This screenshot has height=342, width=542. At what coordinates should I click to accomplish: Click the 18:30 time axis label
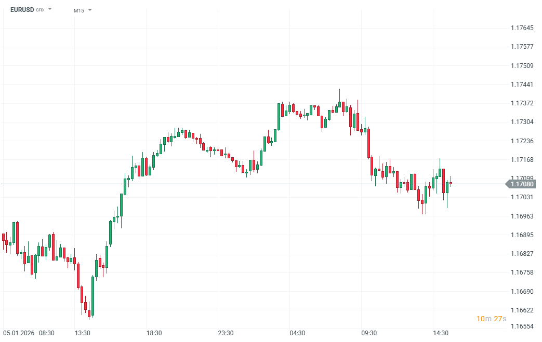click(154, 333)
